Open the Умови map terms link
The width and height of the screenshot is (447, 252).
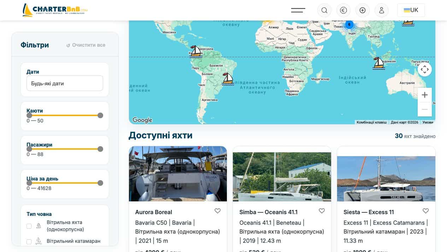click(428, 122)
